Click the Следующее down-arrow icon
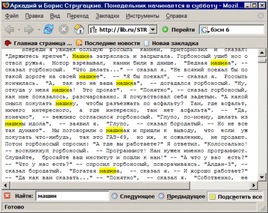 [x=115, y=196]
